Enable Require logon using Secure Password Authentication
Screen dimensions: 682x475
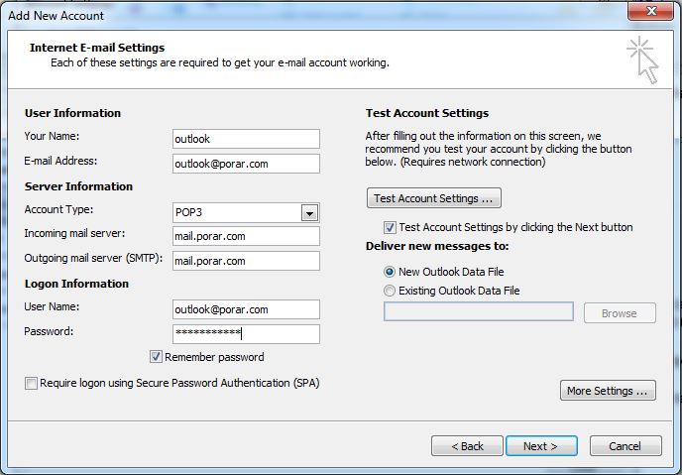pos(31,383)
